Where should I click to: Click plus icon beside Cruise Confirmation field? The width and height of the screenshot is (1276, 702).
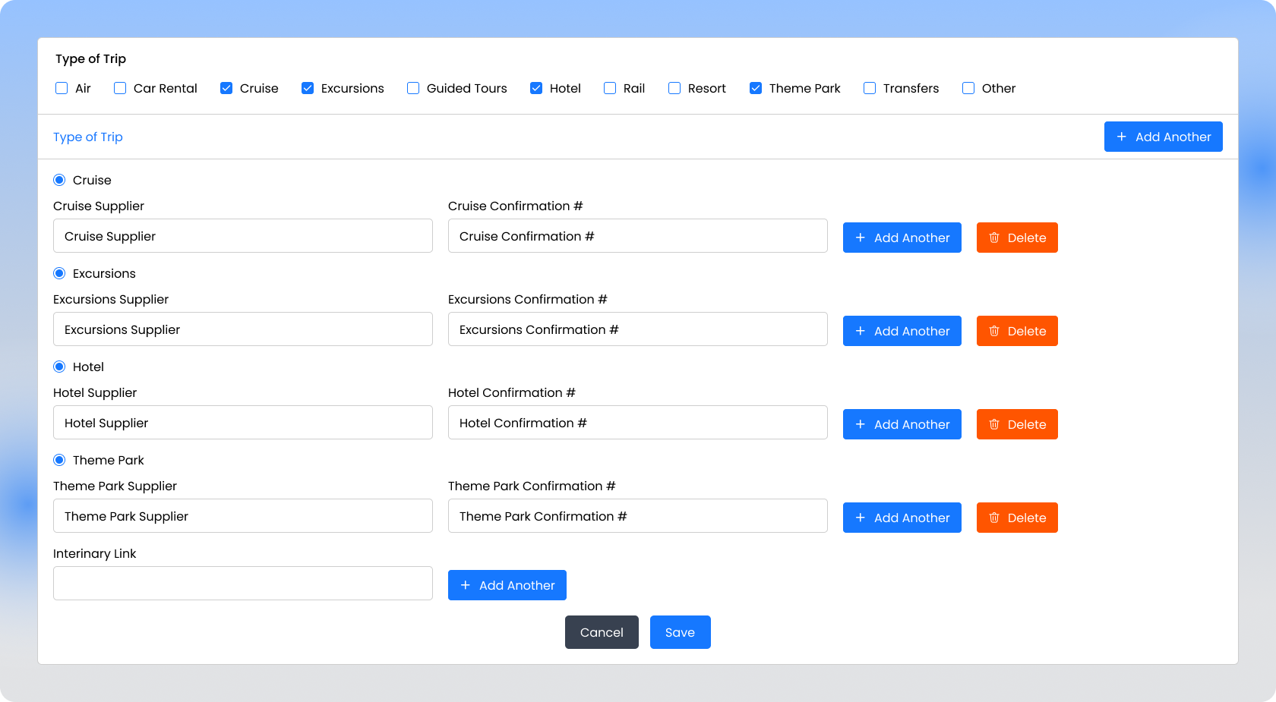[x=860, y=238]
